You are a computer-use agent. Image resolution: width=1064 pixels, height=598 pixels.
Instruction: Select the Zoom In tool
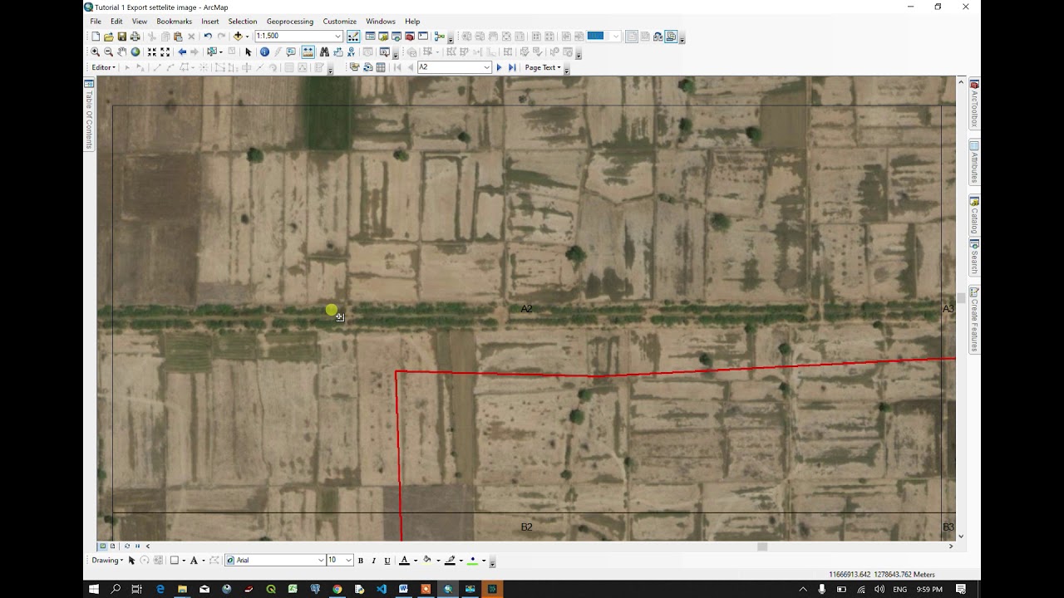(x=95, y=51)
